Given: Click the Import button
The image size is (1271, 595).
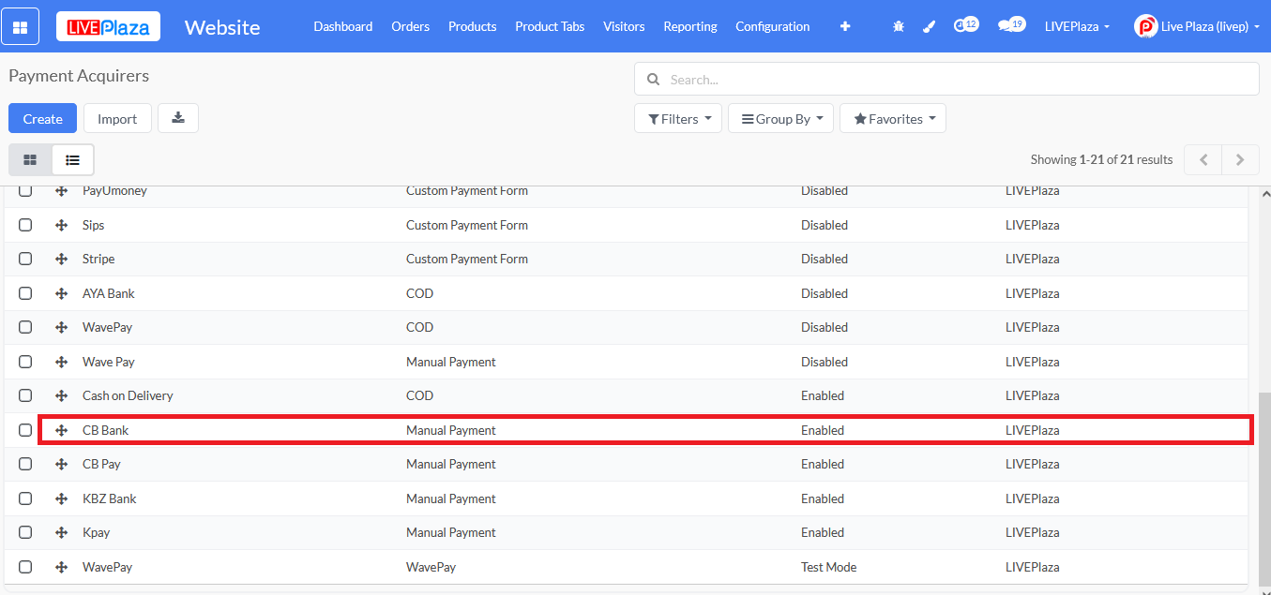Looking at the screenshot, I should tap(117, 118).
